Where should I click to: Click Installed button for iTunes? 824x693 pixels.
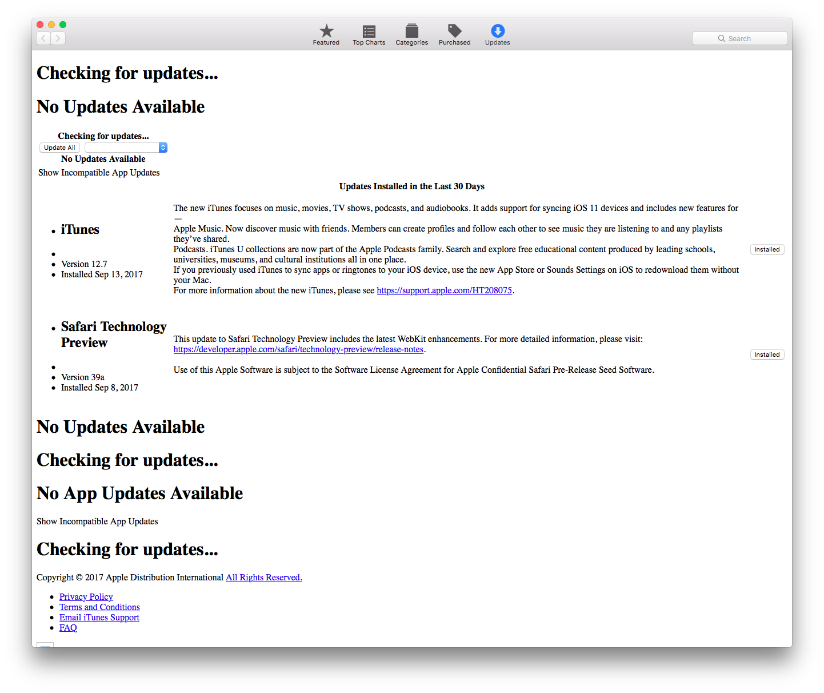(767, 249)
